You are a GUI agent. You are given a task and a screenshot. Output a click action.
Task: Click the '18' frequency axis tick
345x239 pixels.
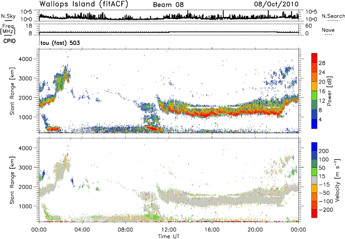(29, 26)
